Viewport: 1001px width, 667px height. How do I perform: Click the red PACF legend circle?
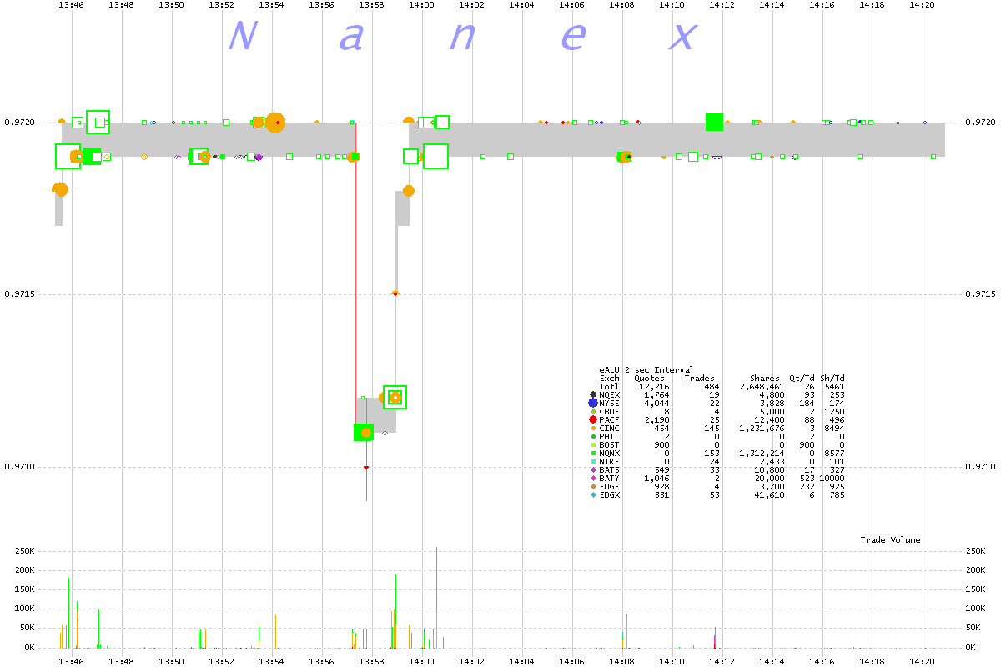[592, 419]
